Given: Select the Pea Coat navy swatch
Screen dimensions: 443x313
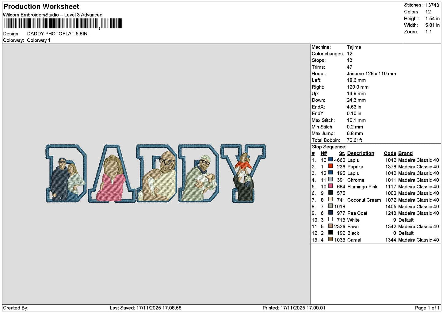Looking at the screenshot, I should tap(330, 213).
